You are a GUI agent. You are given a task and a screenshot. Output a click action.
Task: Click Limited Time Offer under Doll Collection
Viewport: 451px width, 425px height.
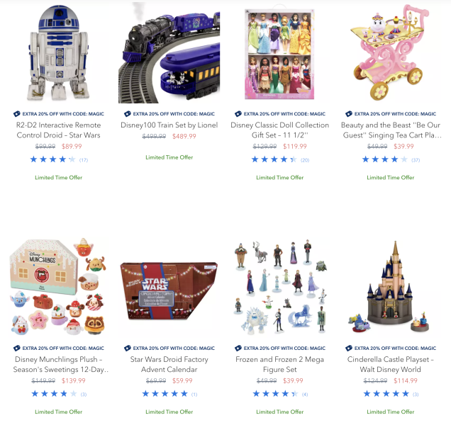coord(280,178)
